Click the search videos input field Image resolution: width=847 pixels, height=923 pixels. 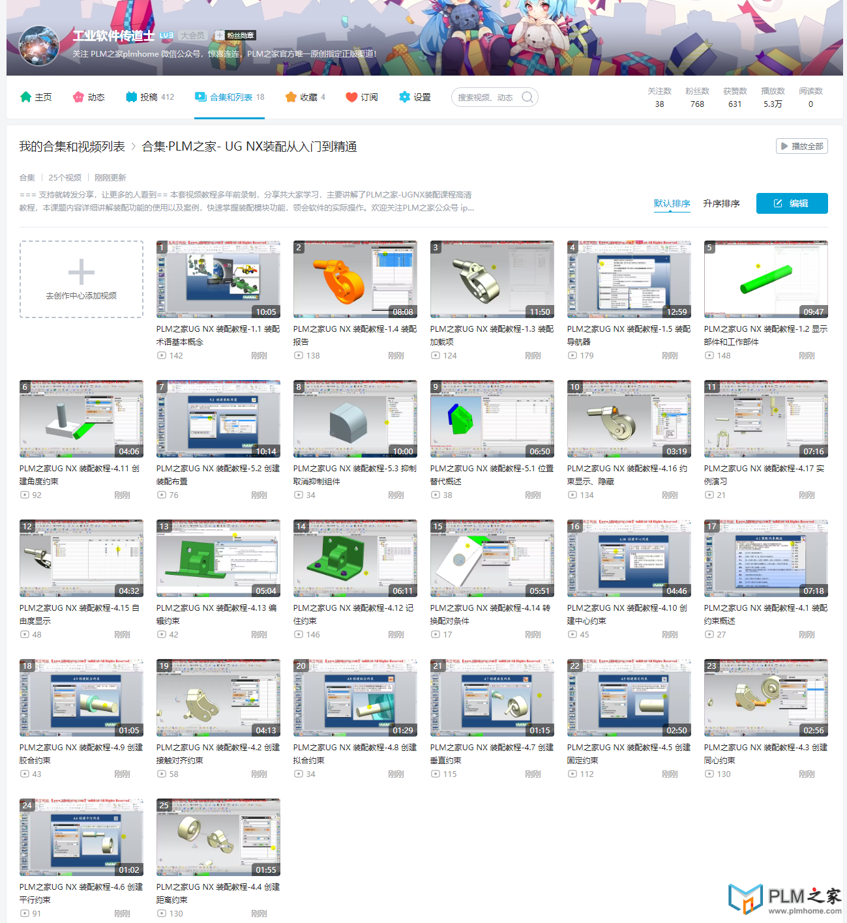tap(486, 97)
